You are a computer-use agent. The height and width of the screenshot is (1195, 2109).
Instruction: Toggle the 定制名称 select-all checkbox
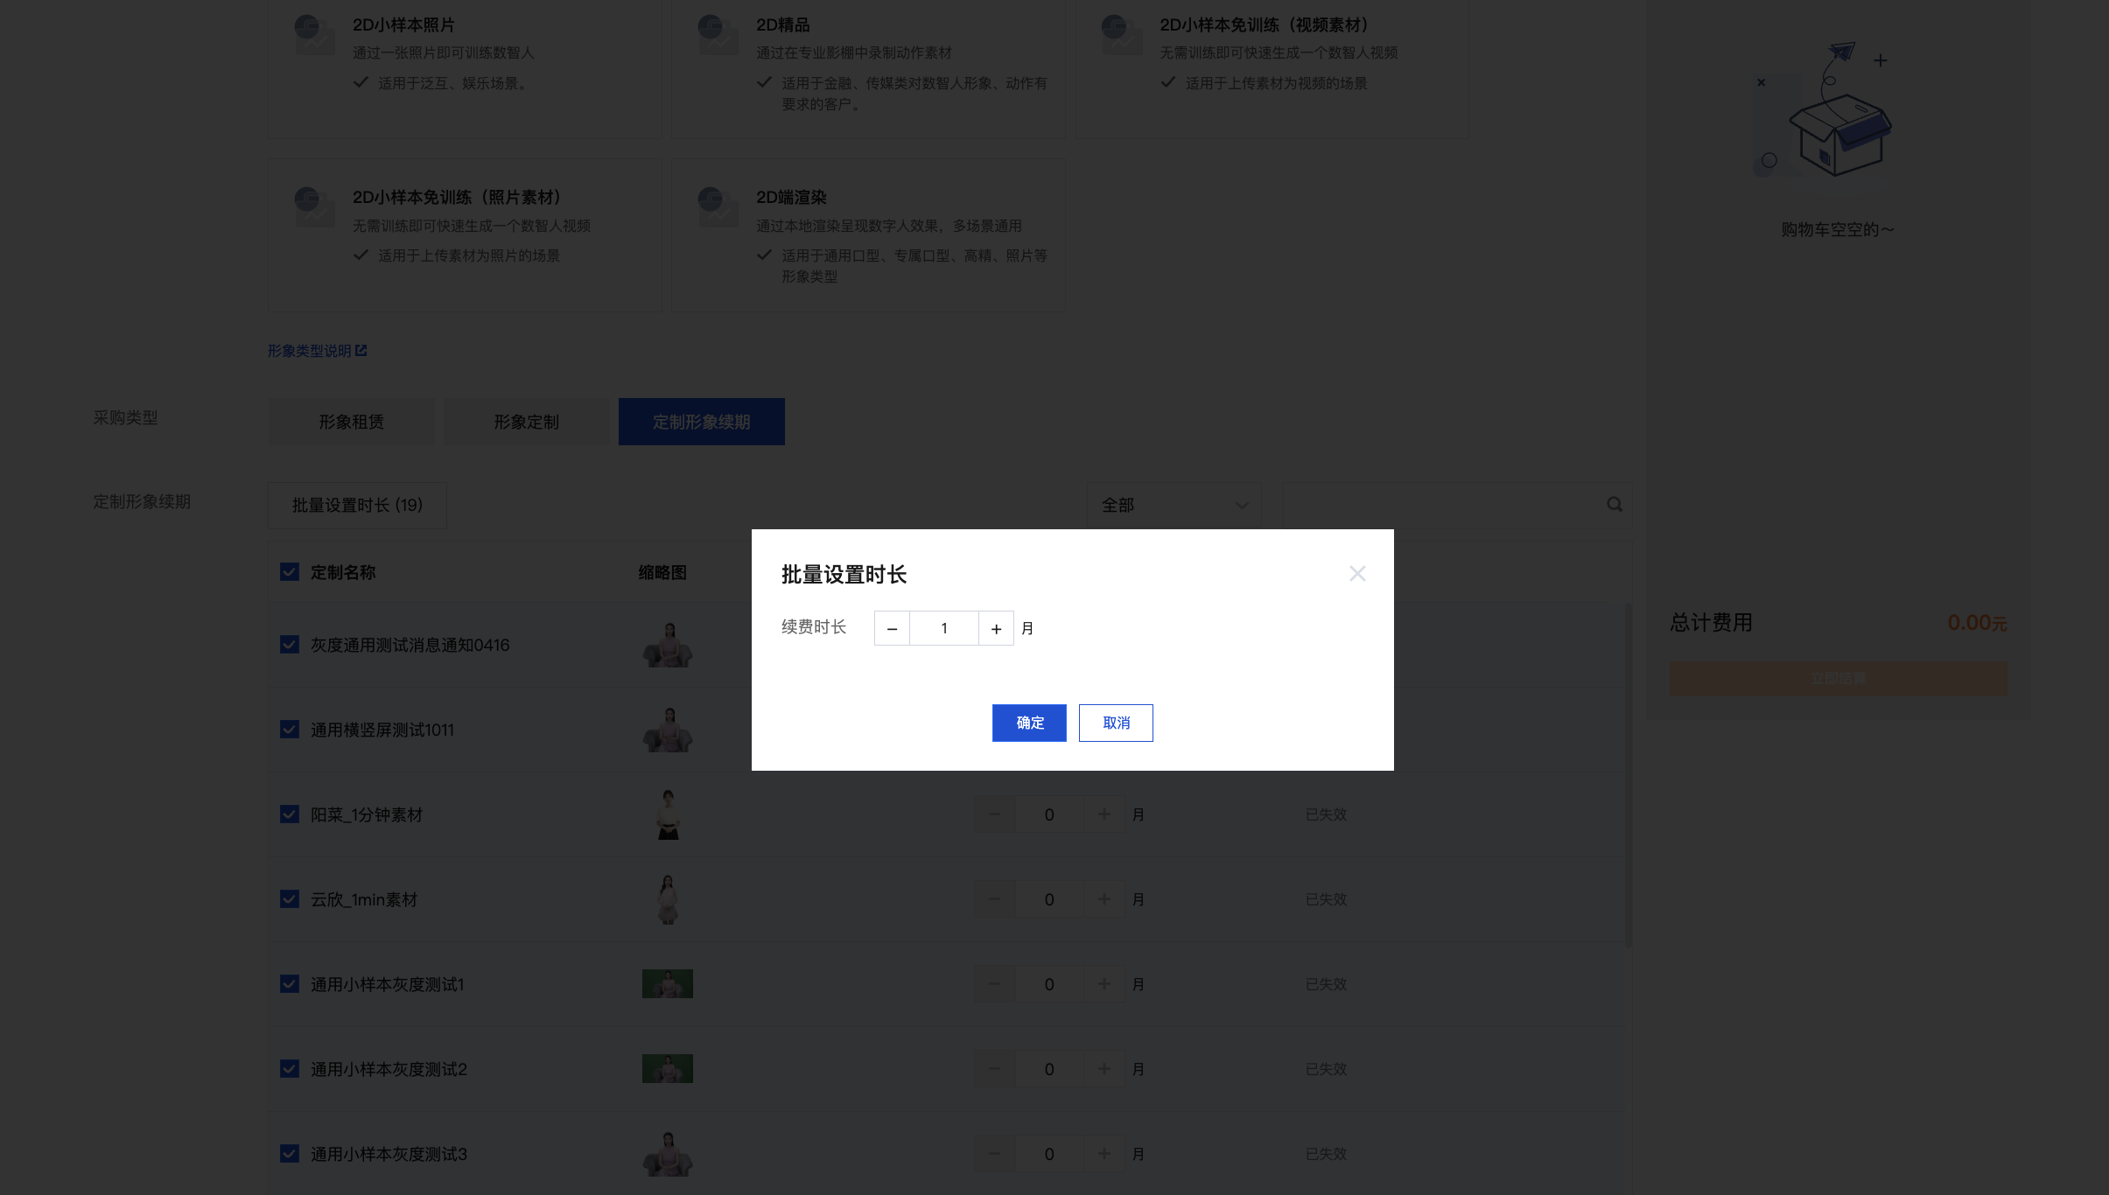(290, 572)
